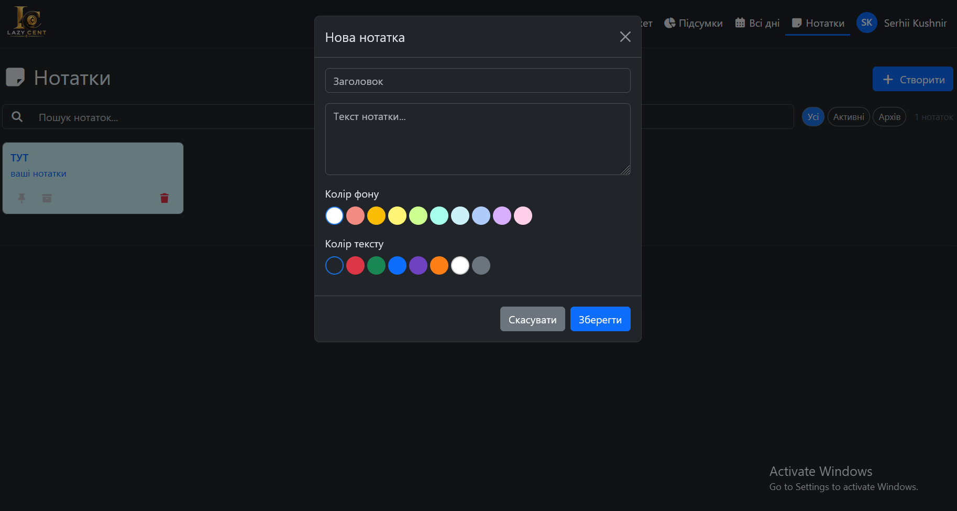This screenshot has width=957, height=511.
Task: Pick the salmon red background swatch
Action: 355,215
